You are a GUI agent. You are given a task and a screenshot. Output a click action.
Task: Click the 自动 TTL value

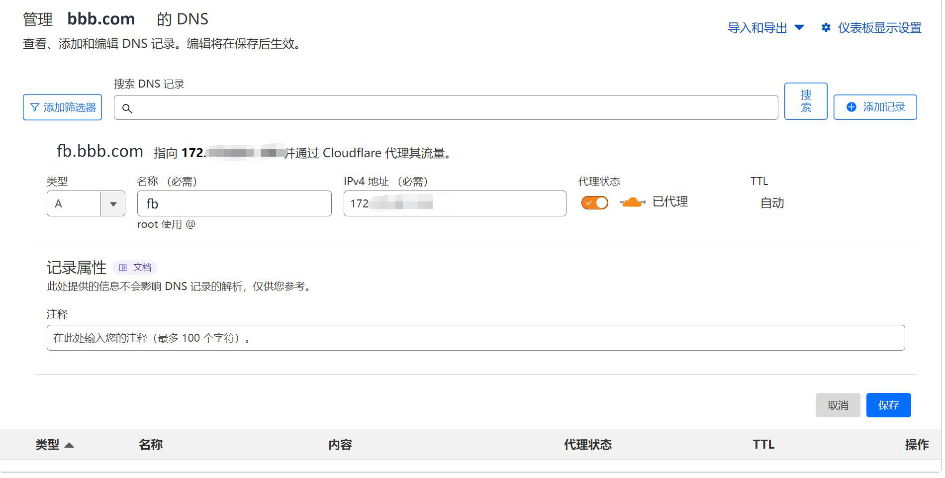(772, 203)
